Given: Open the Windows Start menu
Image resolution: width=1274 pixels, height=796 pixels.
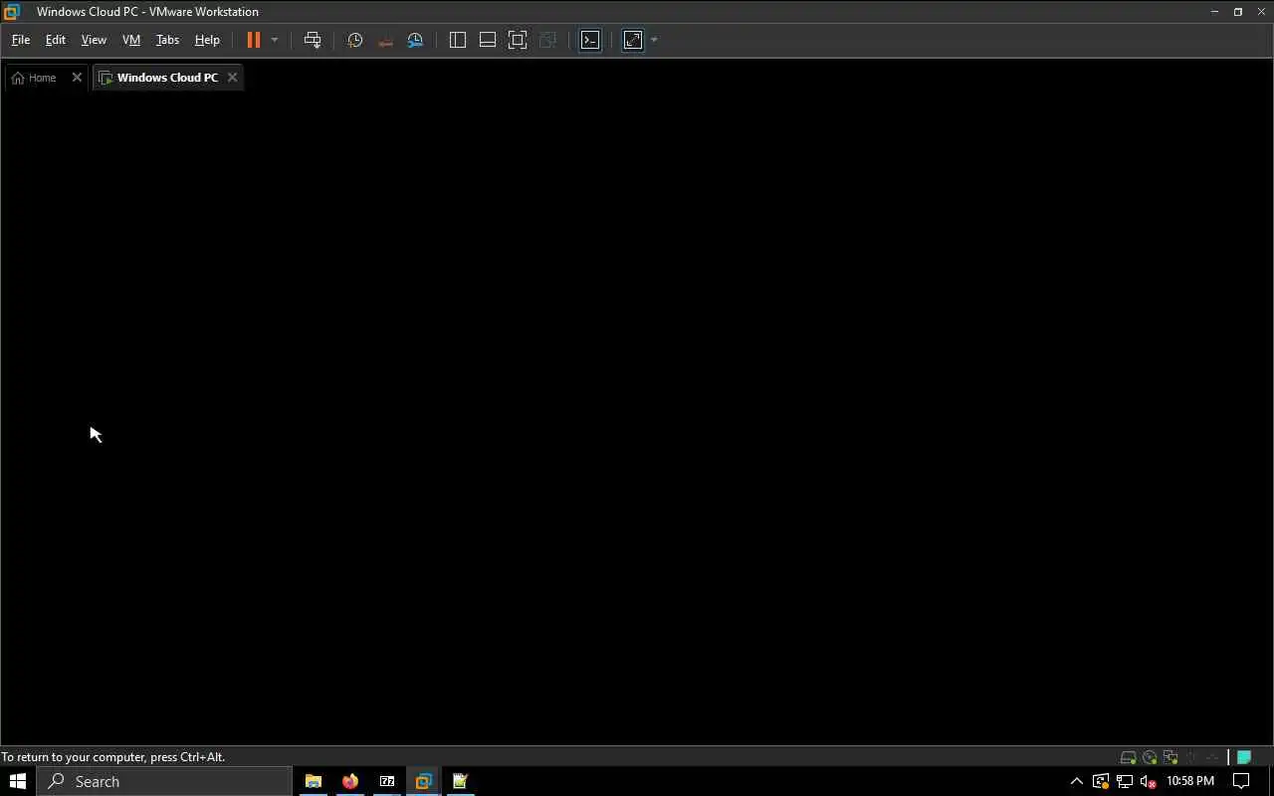Looking at the screenshot, I should [18, 781].
